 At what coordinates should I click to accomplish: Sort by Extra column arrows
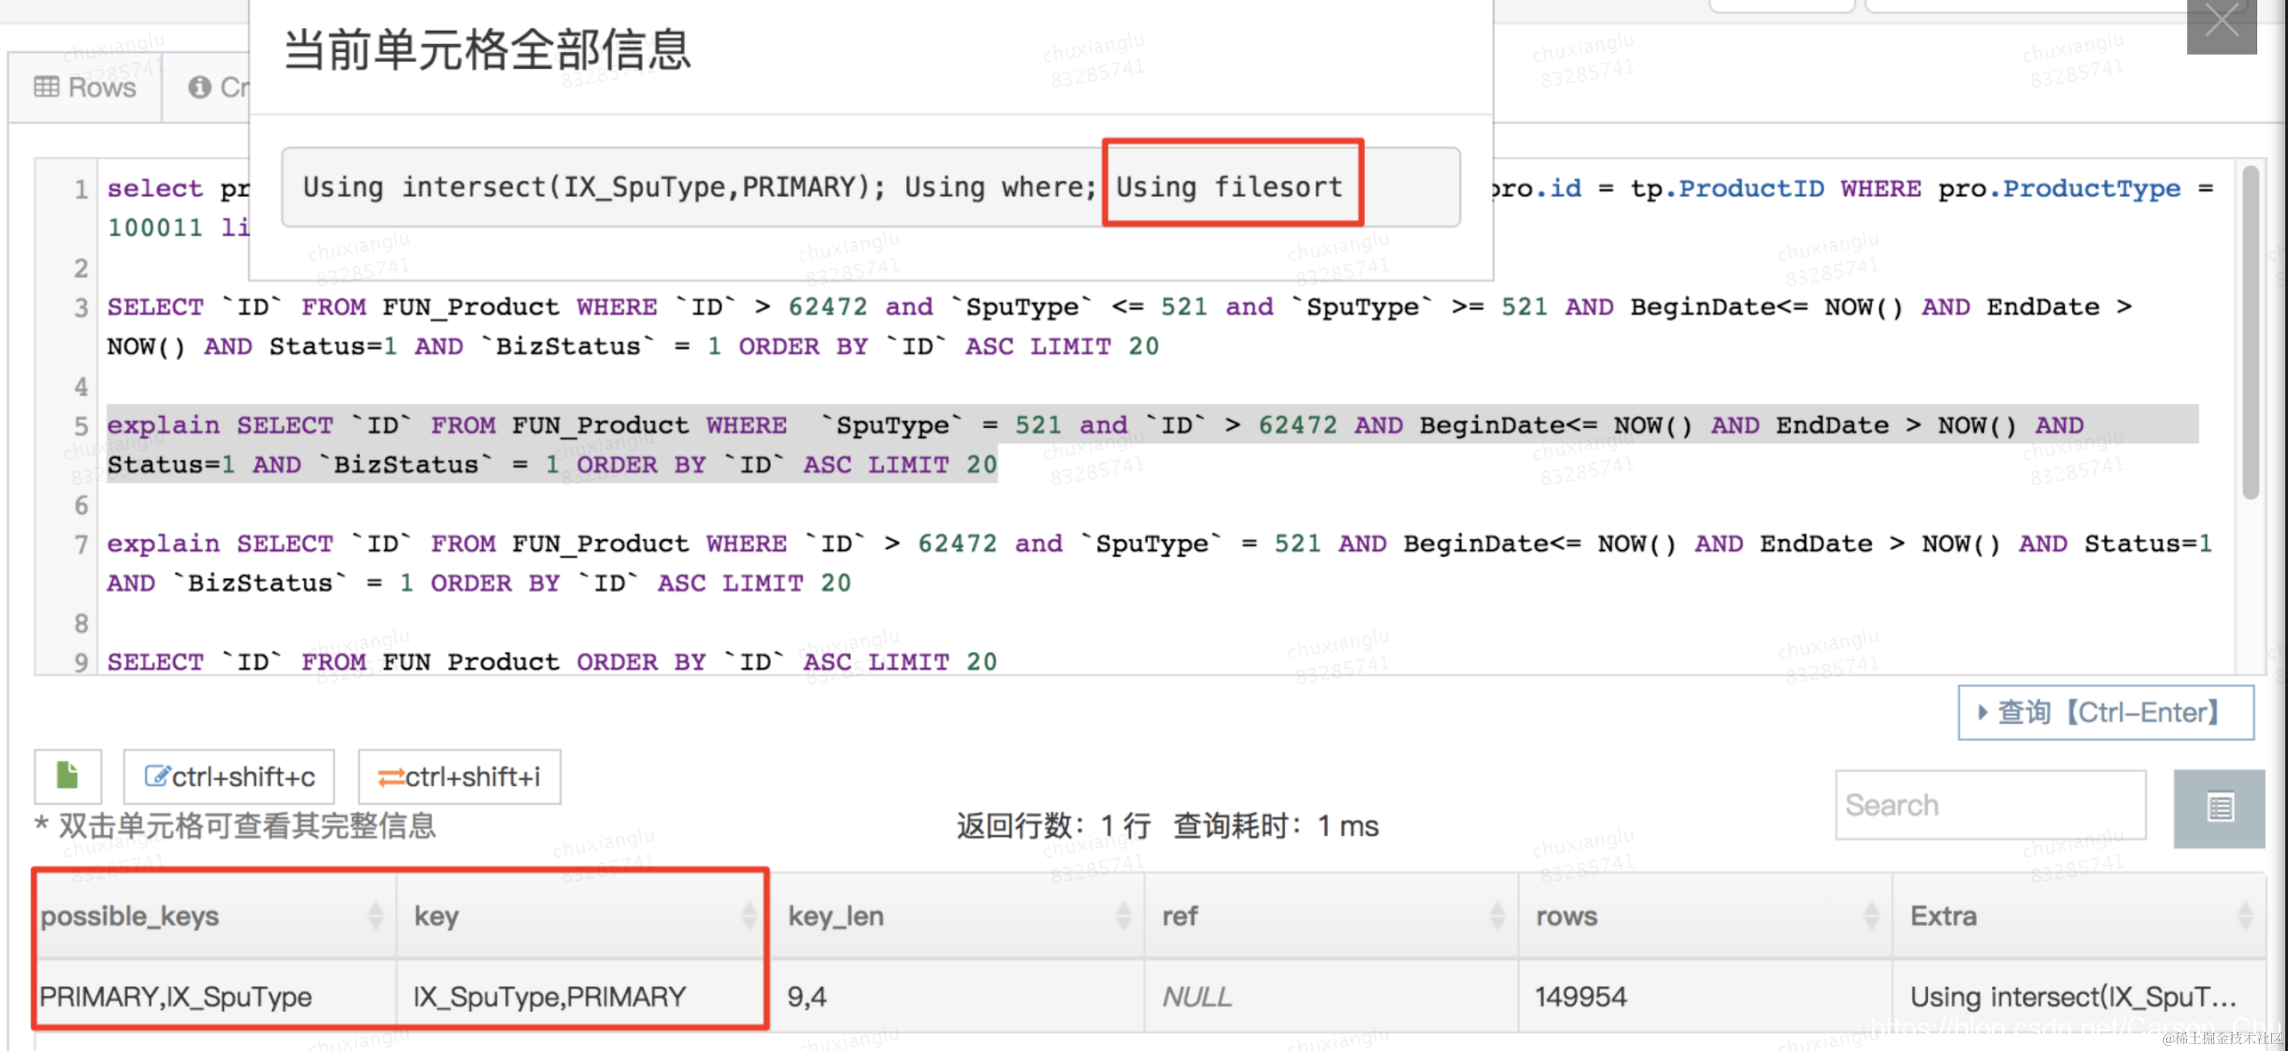pyautogui.click(x=2246, y=915)
